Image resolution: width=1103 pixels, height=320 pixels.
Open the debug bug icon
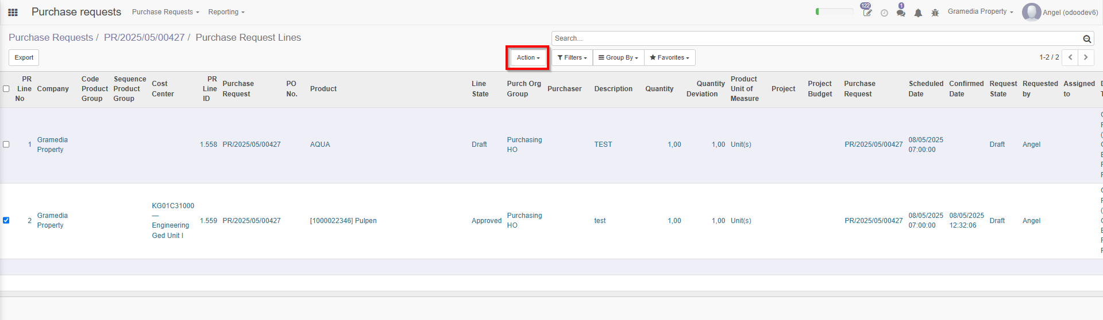935,13
